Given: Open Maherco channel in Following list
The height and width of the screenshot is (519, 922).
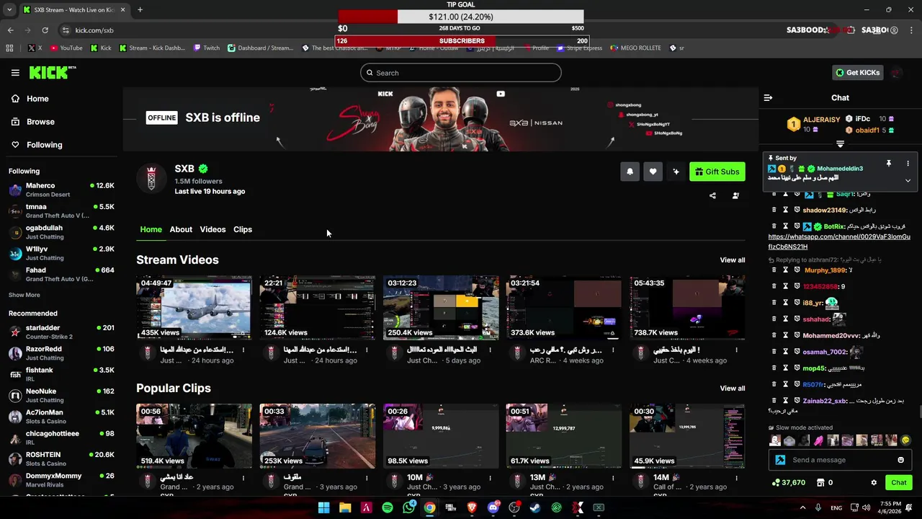Looking at the screenshot, I should (61, 190).
